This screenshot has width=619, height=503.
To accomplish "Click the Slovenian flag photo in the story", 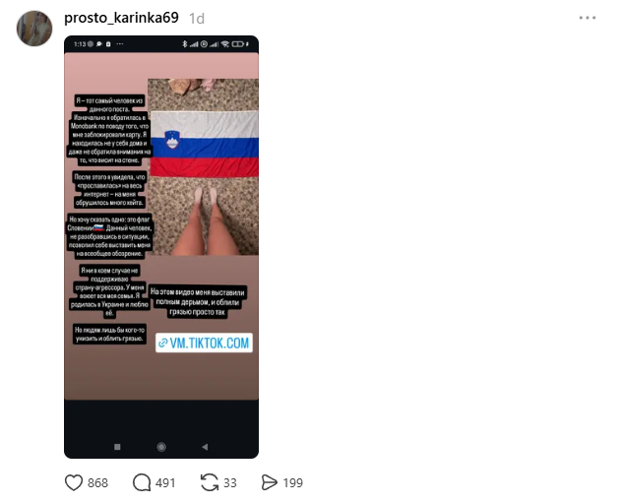I will click(204, 166).
